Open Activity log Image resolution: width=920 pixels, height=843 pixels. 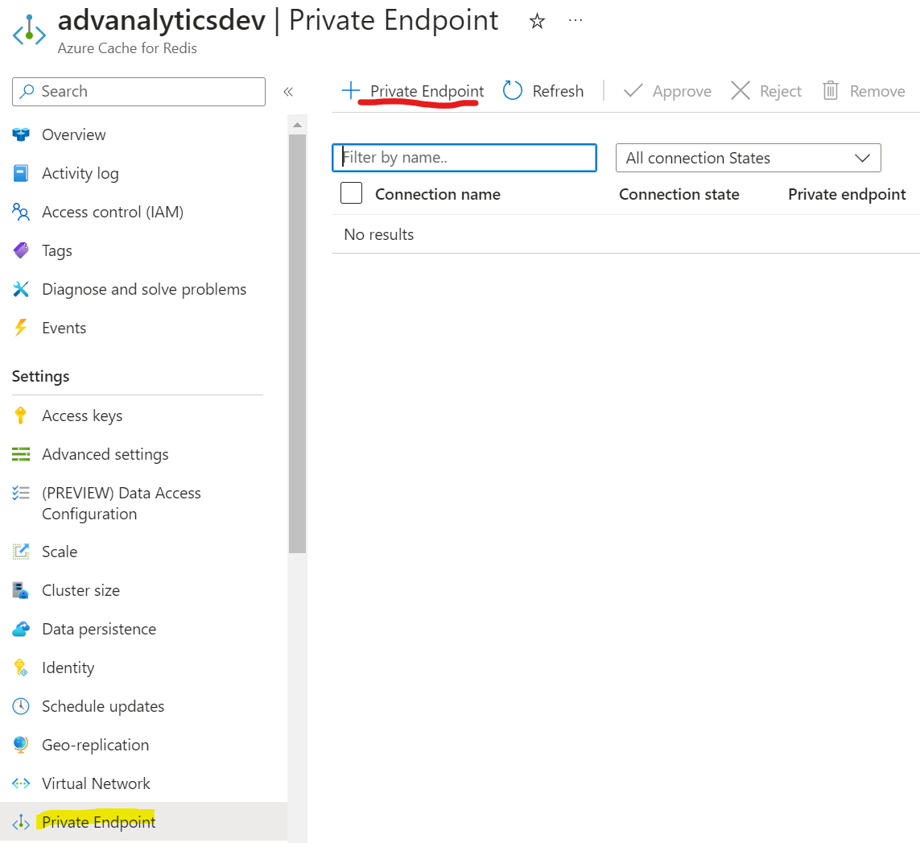pyautogui.click(x=80, y=173)
